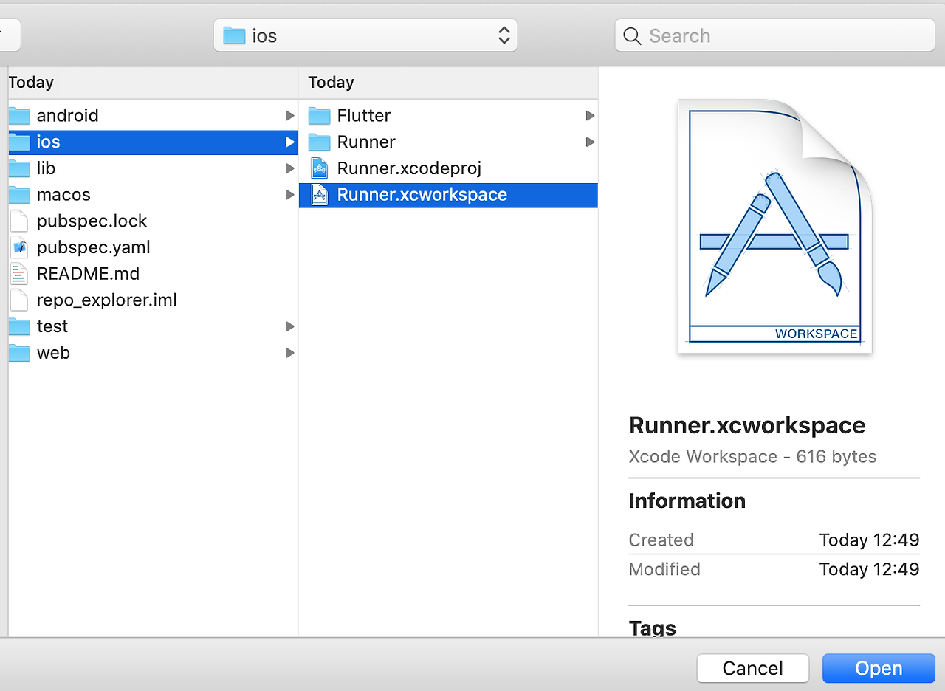Click the Xcode Workspace - 616 bytes text
The image size is (945, 691).
coord(752,457)
